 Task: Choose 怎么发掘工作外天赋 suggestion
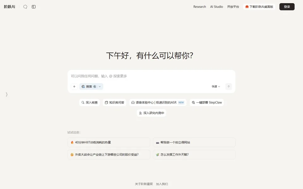pyautogui.click(x=194, y=154)
